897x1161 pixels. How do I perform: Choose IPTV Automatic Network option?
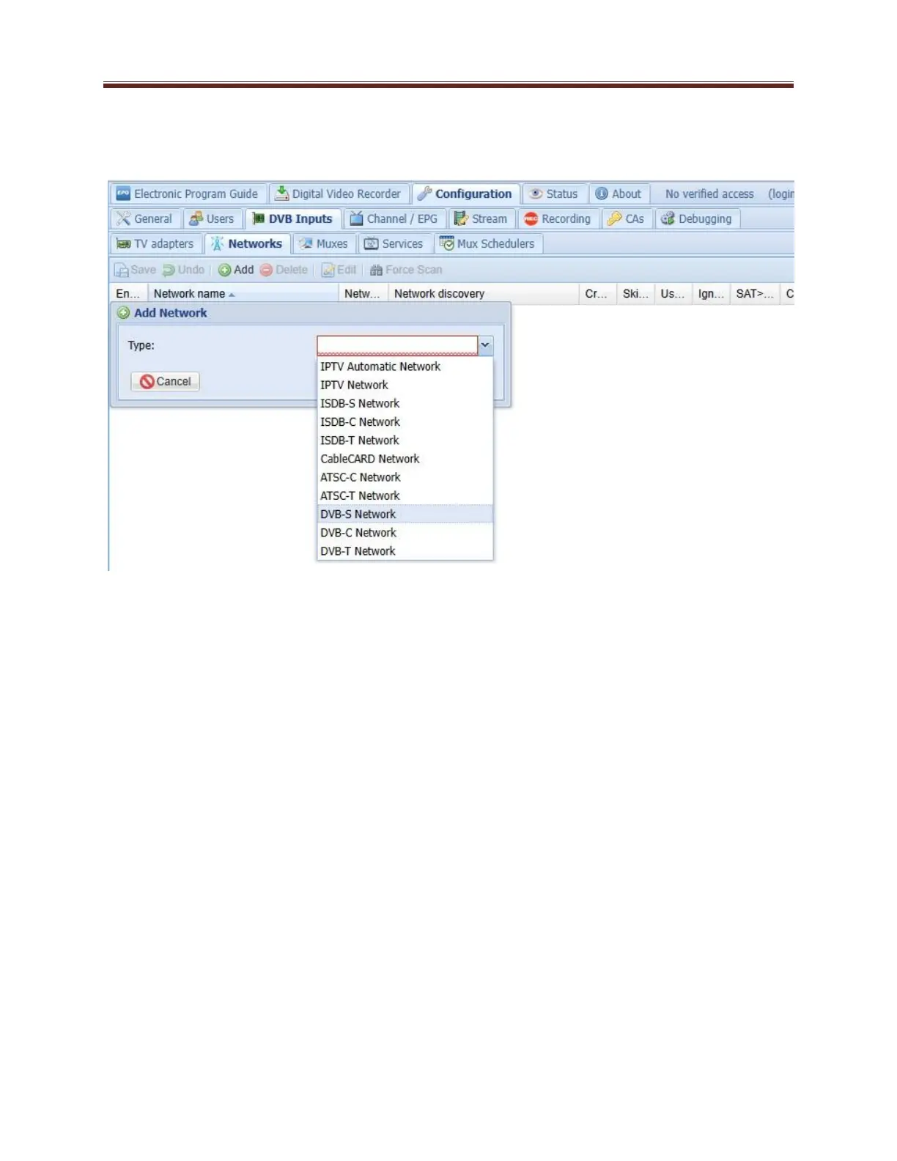[x=405, y=366]
